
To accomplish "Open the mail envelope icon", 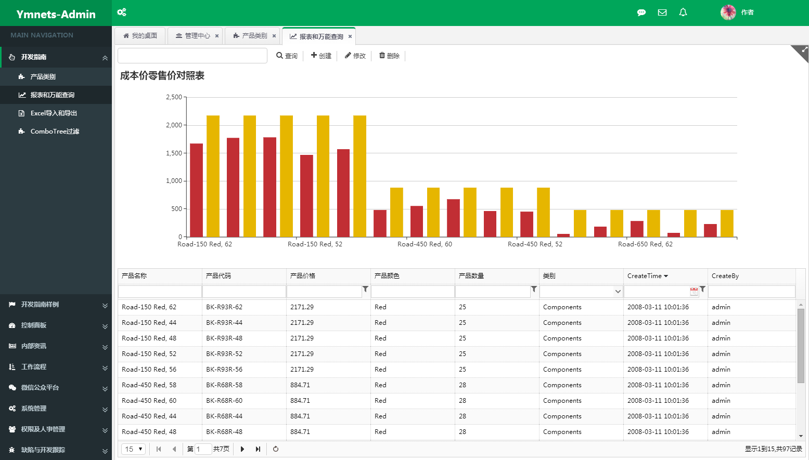I will pos(662,12).
